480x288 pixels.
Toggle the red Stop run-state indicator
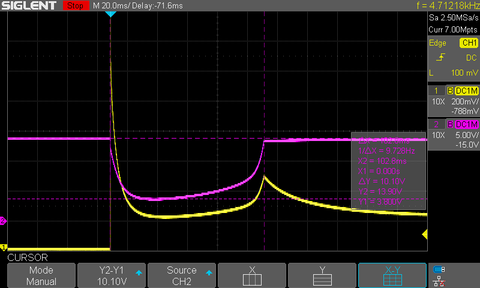click(x=75, y=6)
